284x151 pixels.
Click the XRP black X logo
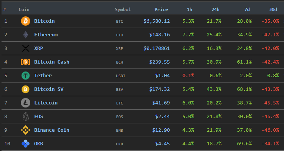coord(25,48)
